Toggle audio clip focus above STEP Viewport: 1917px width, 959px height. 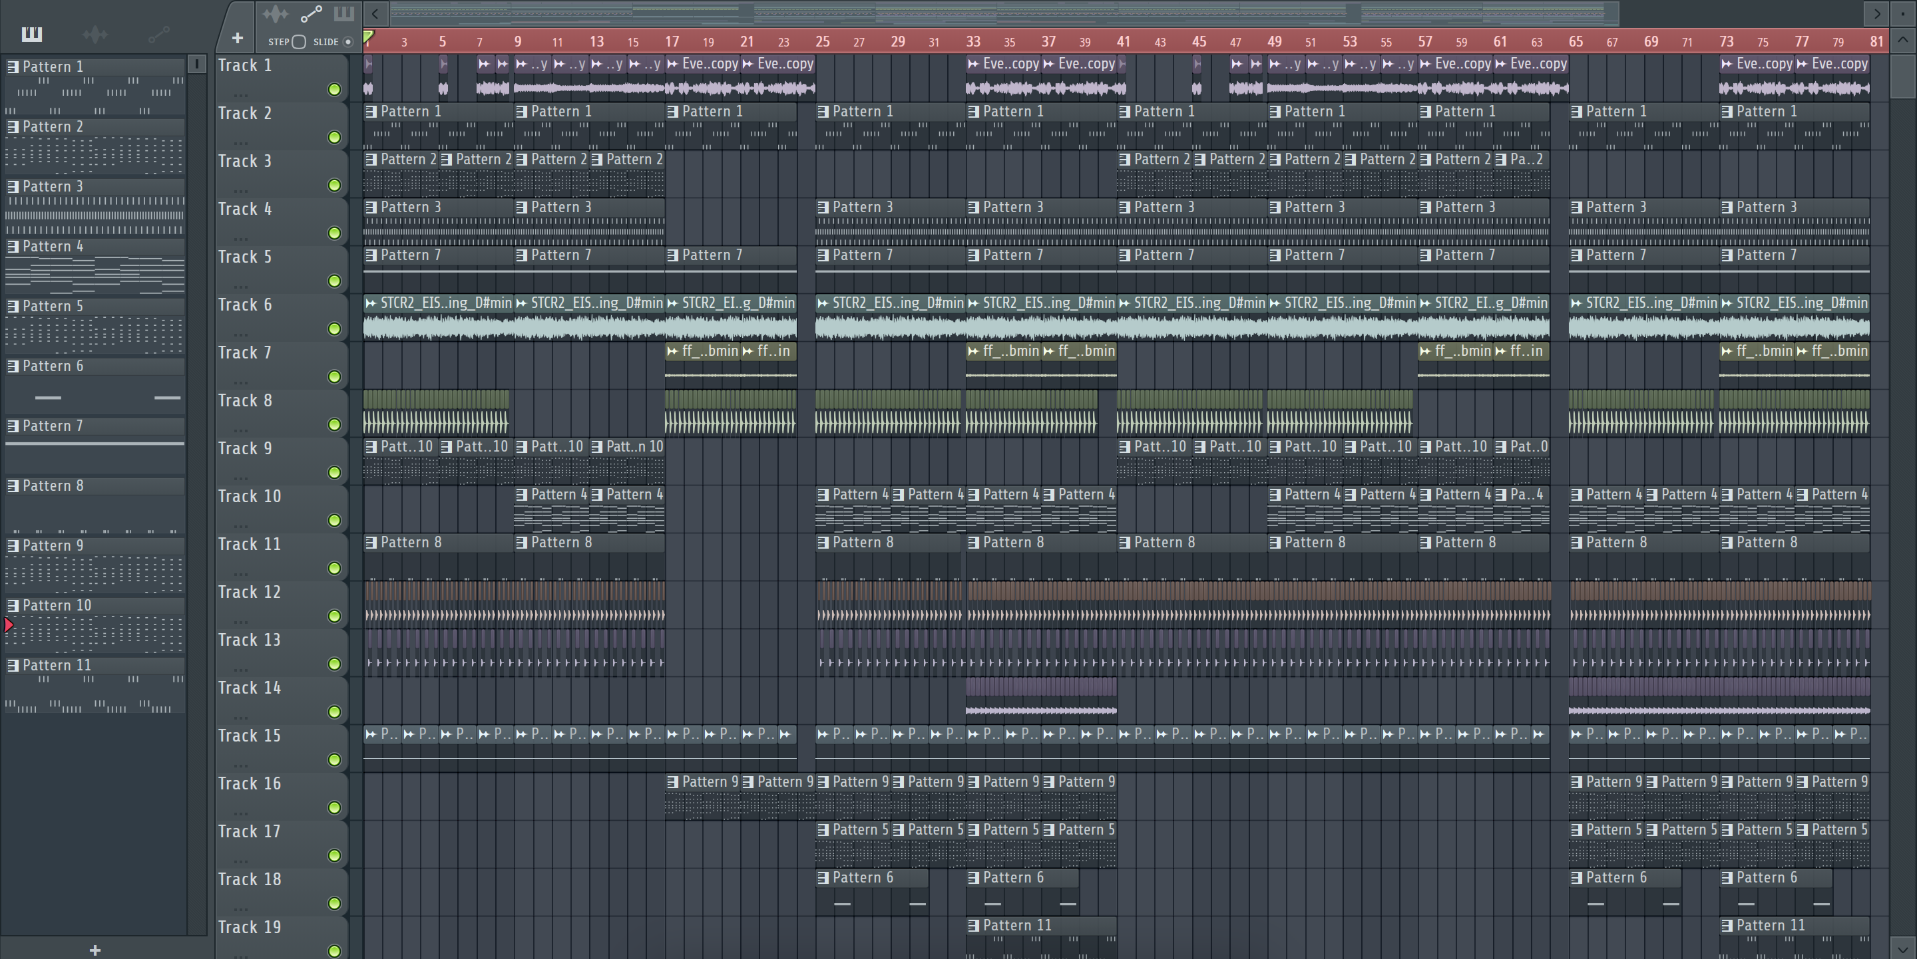[x=276, y=14]
